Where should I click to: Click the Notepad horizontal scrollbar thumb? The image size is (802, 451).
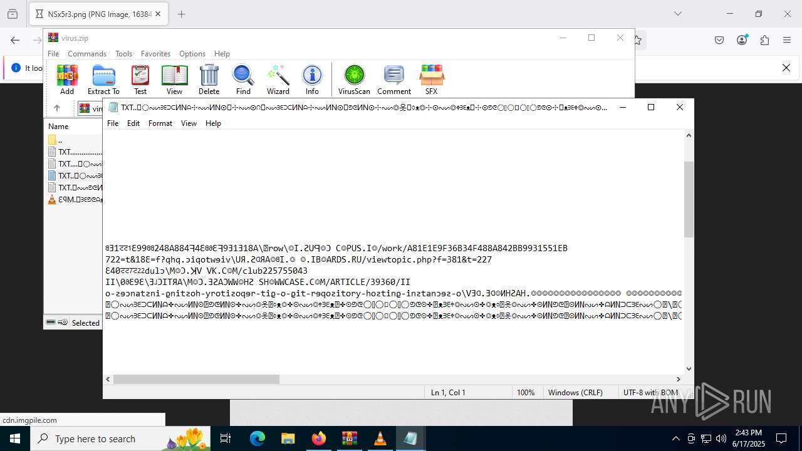tap(196, 379)
